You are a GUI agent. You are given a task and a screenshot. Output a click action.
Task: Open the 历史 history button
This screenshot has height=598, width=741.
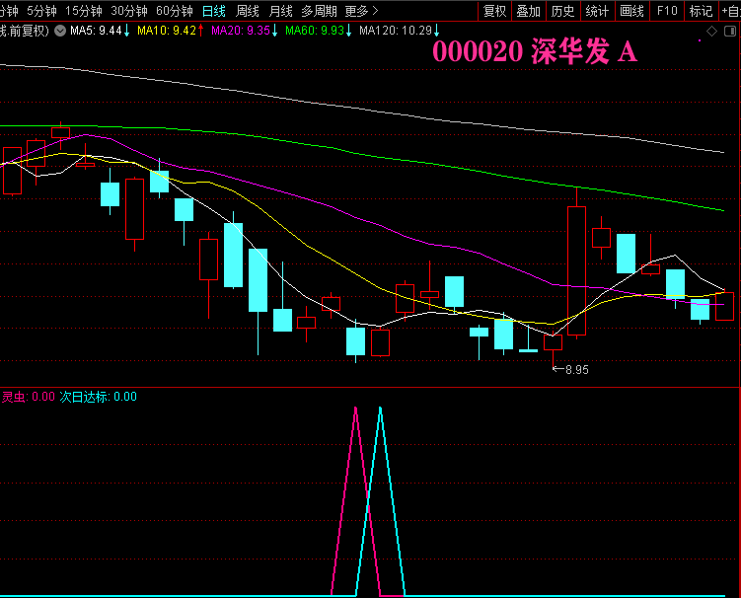(x=562, y=11)
